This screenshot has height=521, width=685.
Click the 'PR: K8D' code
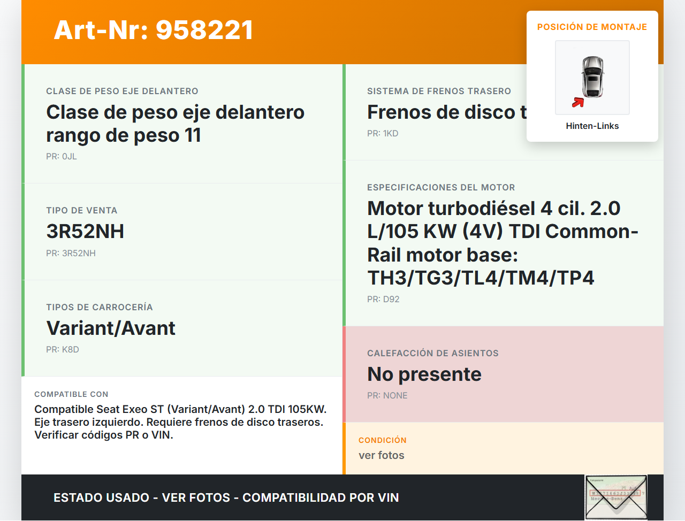(63, 349)
